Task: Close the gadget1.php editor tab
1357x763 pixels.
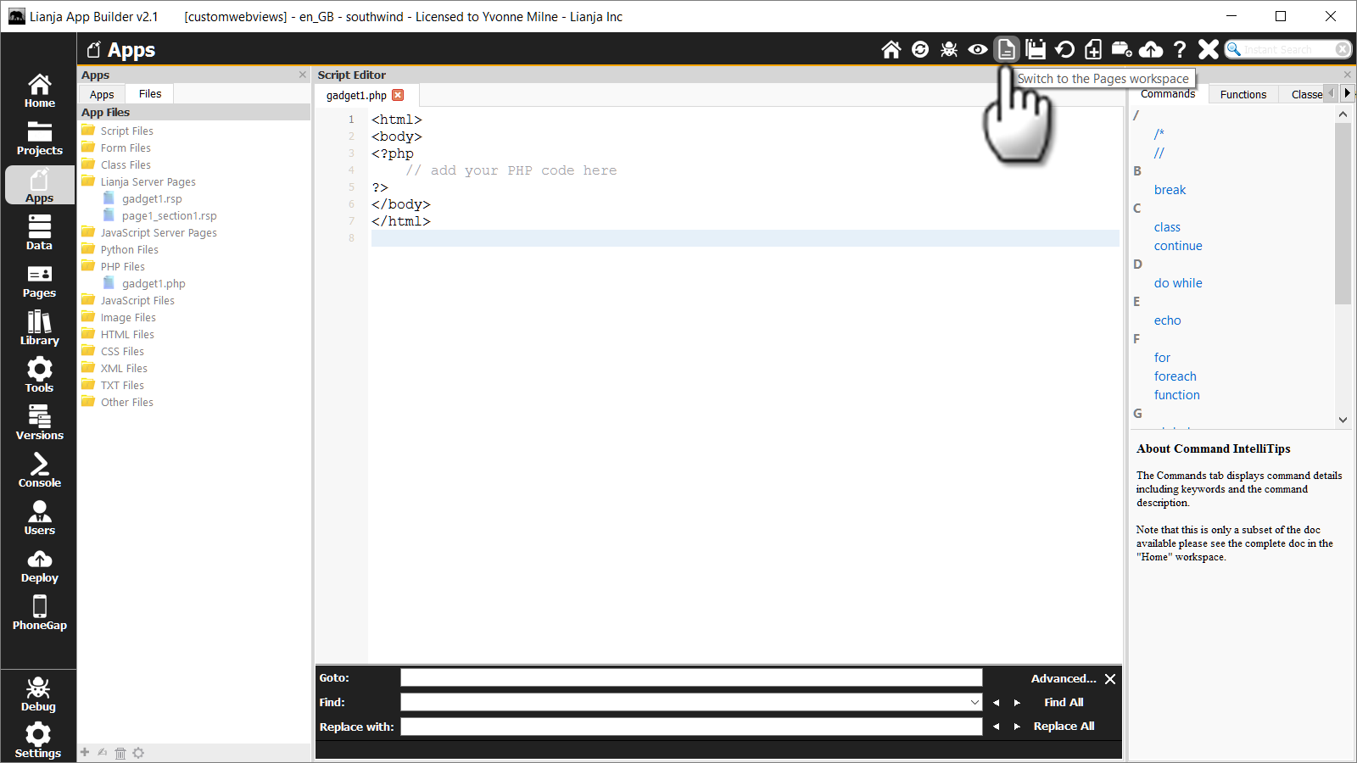Action: [398, 95]
